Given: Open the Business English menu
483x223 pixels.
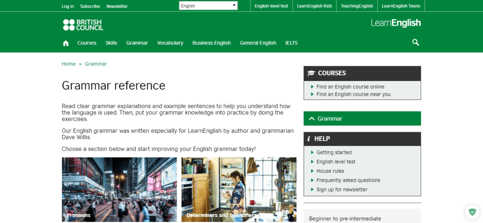Looking at the screenshot, I should tap(212, 43).
